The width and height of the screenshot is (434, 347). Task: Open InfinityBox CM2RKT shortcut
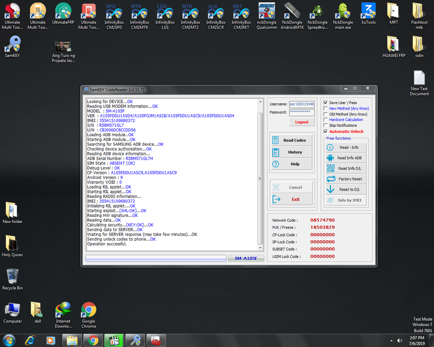(x=241, y=16)
